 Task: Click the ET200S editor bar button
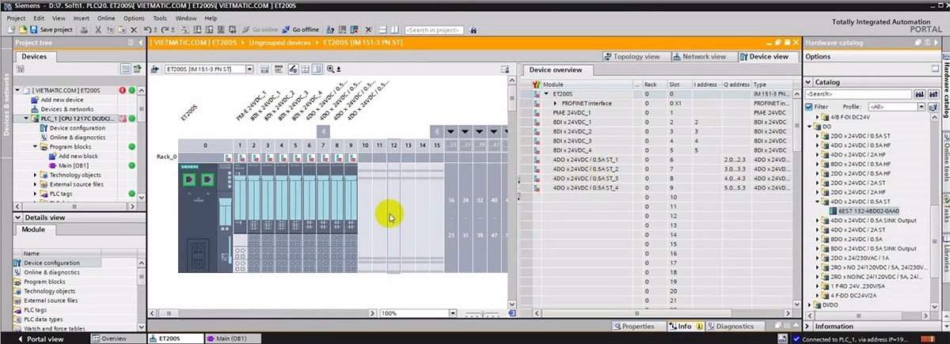coord(176,338)
